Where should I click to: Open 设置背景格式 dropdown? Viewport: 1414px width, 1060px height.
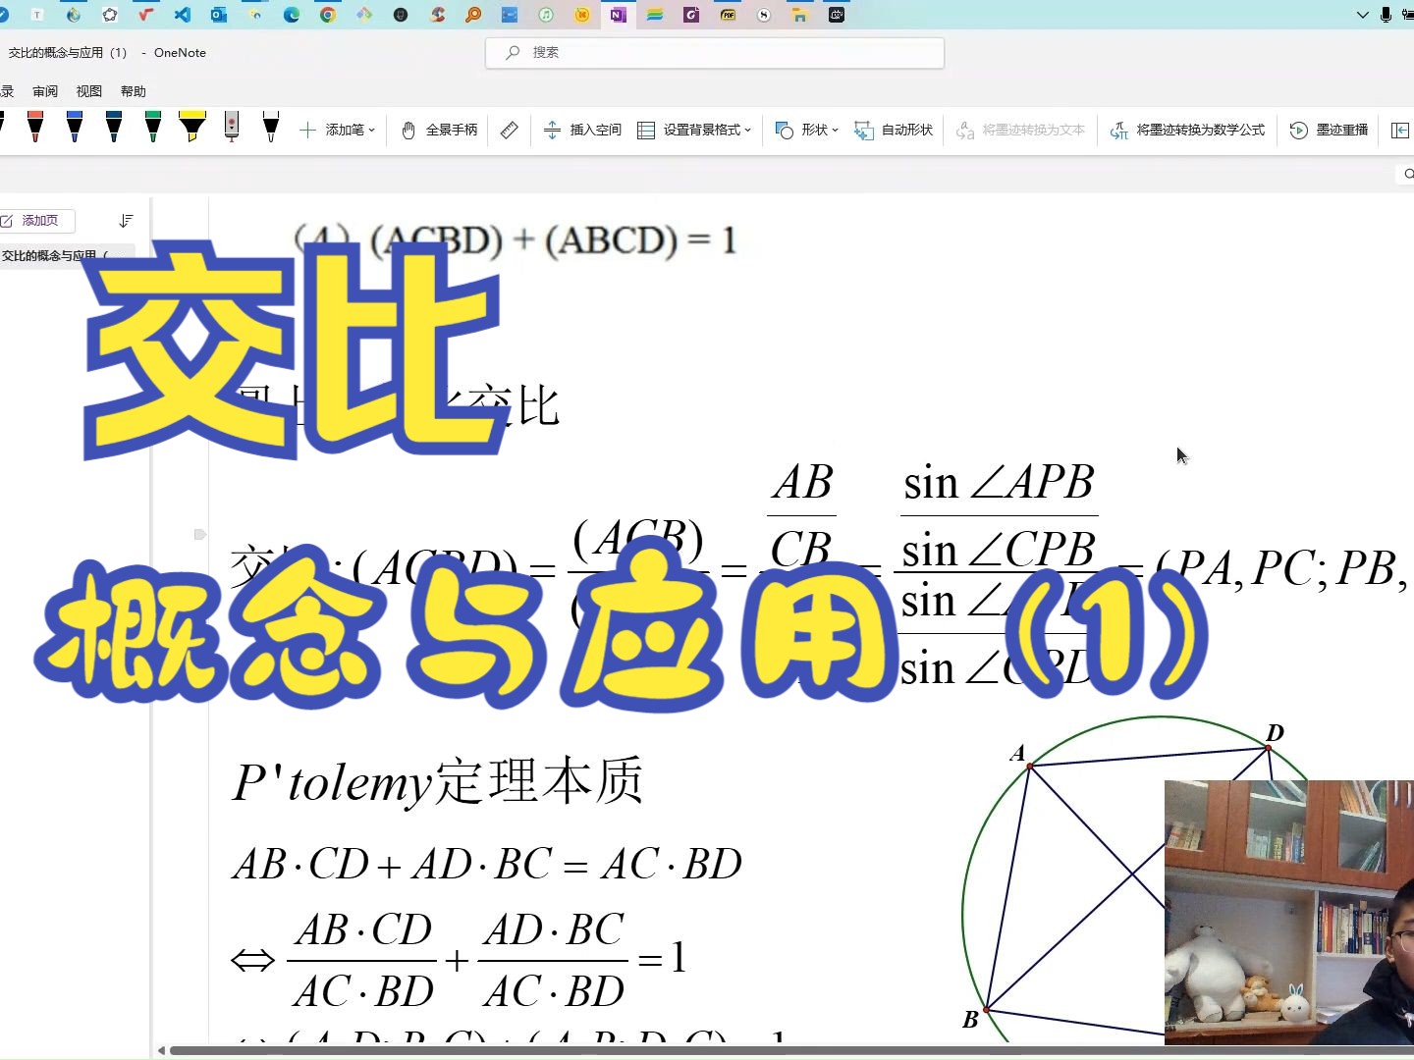click(x=694, y=130)
